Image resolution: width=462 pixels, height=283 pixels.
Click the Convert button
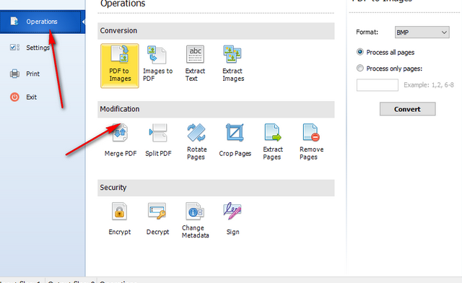pyautogui.click(x=407, y=109)
